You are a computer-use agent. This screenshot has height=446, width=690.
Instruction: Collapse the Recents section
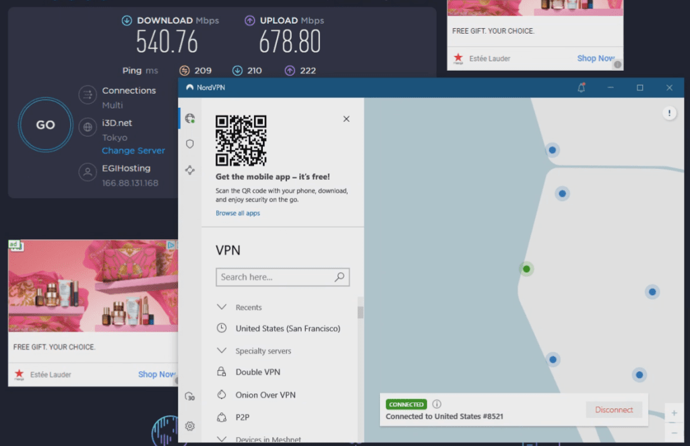tap(222, 307)
